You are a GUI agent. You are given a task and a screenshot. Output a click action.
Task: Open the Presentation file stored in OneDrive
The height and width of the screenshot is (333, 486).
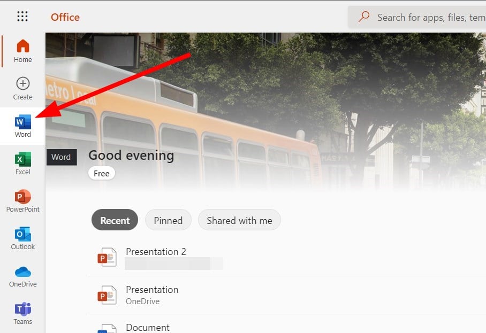(x=287, y=295)
